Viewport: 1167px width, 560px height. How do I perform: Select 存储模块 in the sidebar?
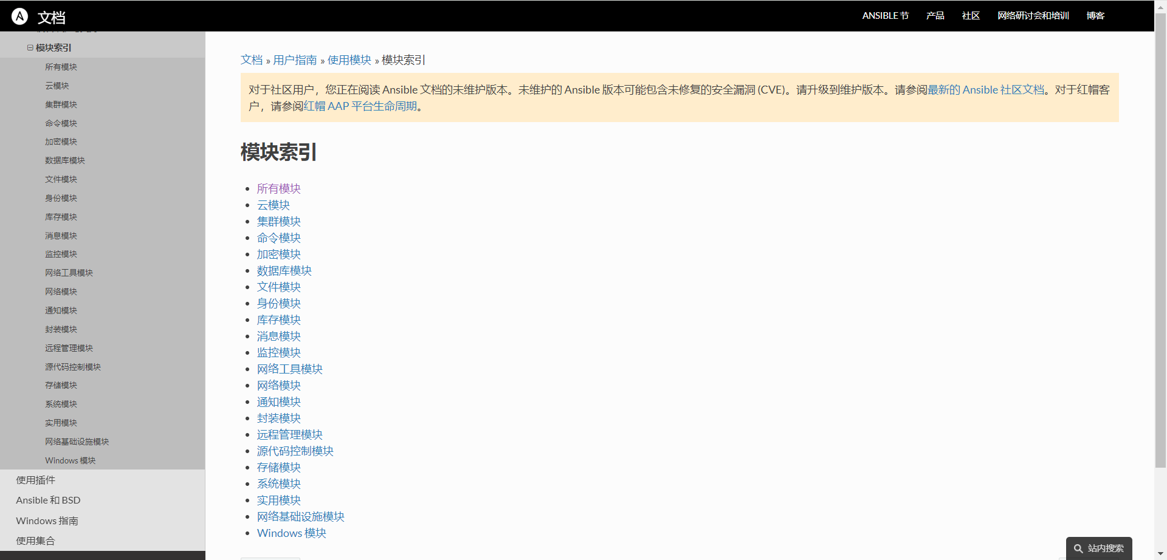(x=61, y=385)
